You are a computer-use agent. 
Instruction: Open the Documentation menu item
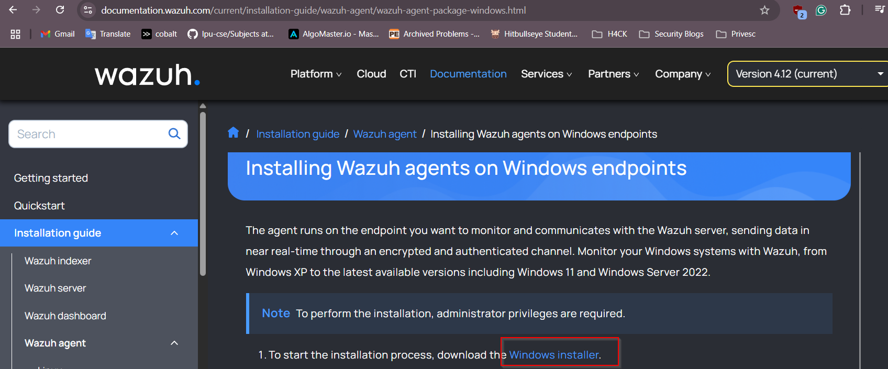pos(468,74)
